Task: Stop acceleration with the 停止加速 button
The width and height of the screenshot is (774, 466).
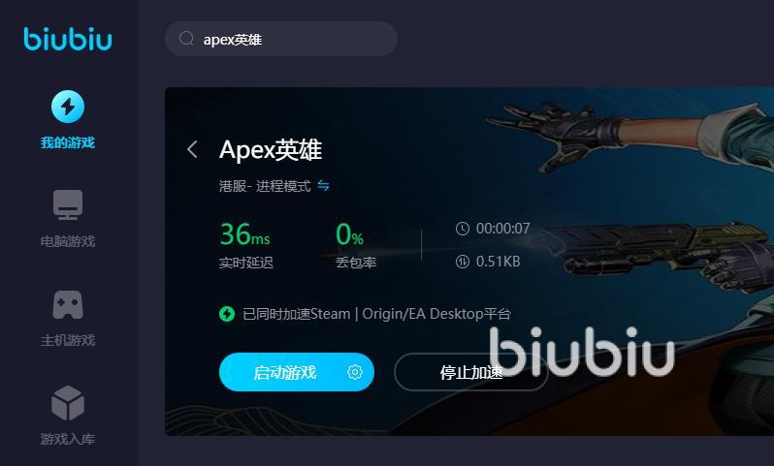Action: click(471, 372)
